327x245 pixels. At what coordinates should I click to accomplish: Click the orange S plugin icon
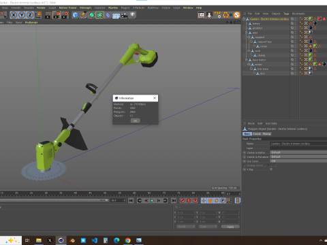tap(237, 15)
